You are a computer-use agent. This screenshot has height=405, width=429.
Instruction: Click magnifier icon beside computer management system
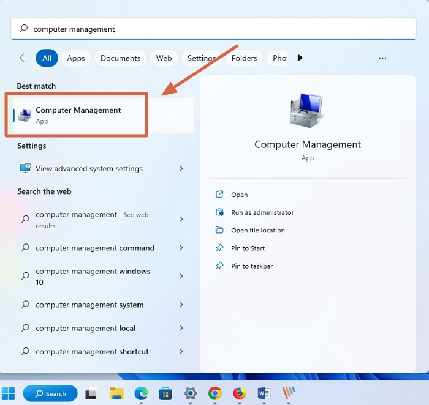(26, 305)
